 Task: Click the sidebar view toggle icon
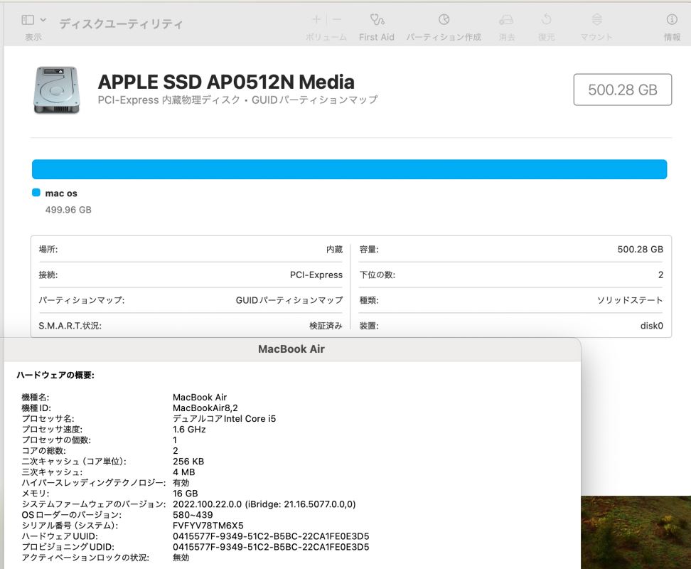pos(28,21)
